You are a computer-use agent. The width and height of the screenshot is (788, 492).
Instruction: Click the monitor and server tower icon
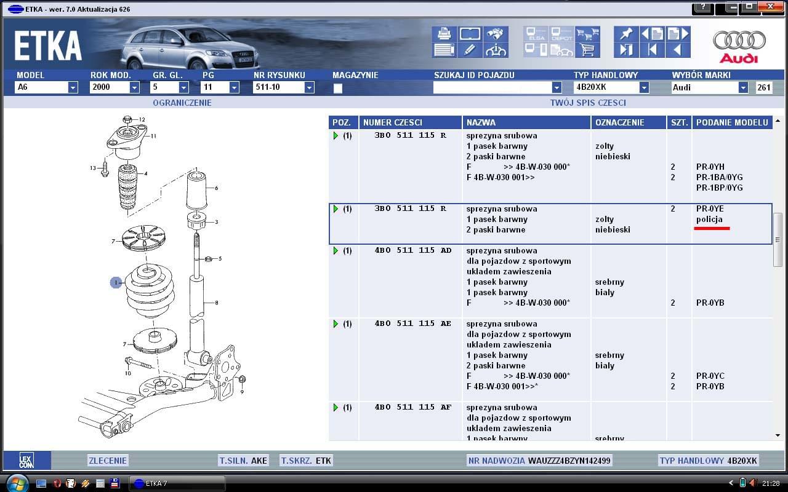[x=536, y=50]
